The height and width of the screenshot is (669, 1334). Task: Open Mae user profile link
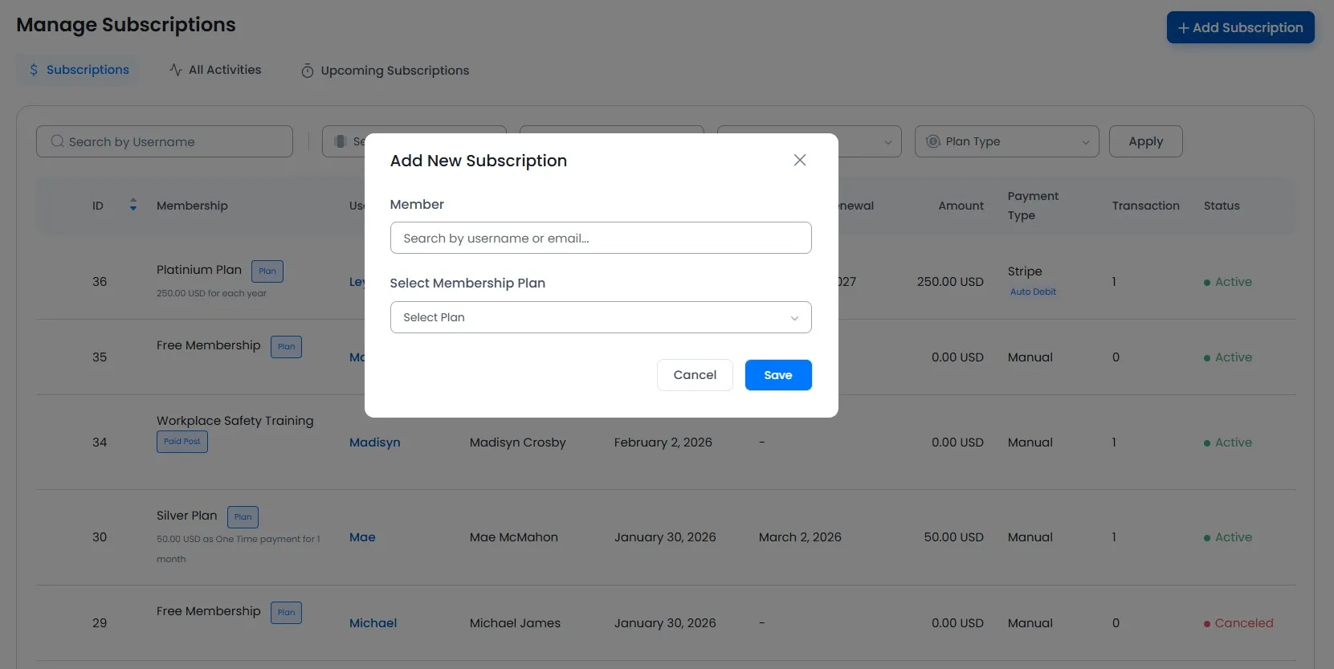362,537
